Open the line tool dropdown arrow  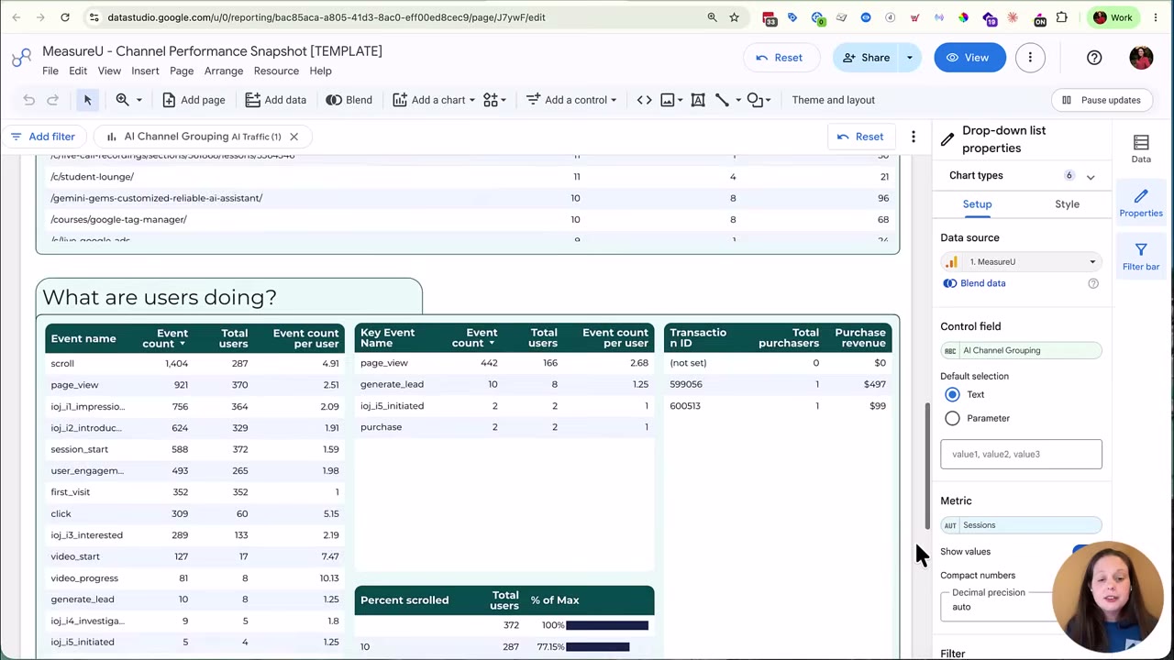click(737, 100)
